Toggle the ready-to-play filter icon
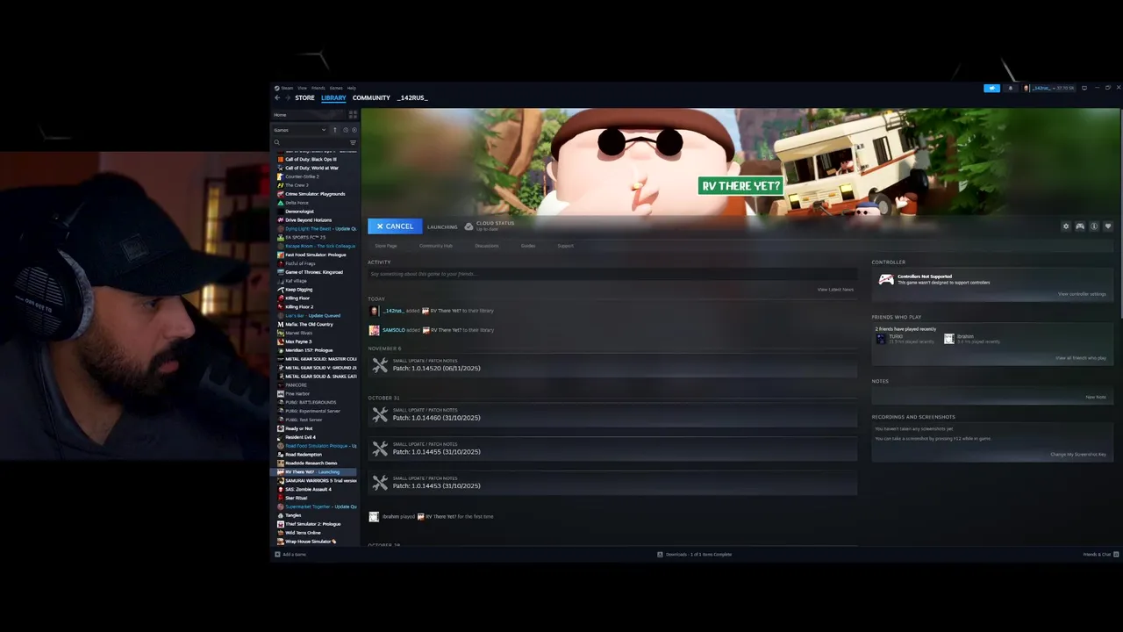Viewport: 1123px width, 632px height. 354,130
